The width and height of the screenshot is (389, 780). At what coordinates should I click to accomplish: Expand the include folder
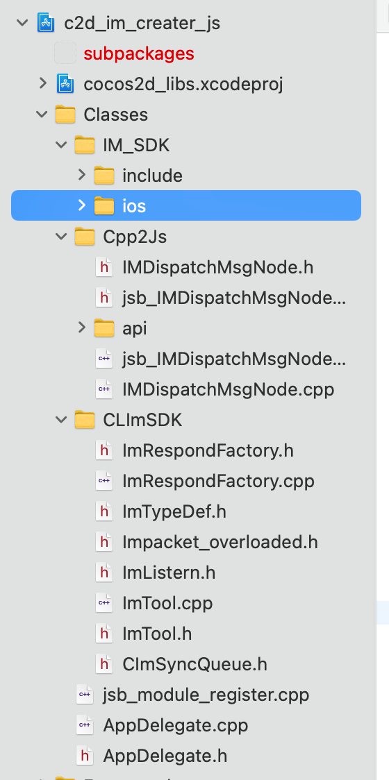tap(82, 175)
